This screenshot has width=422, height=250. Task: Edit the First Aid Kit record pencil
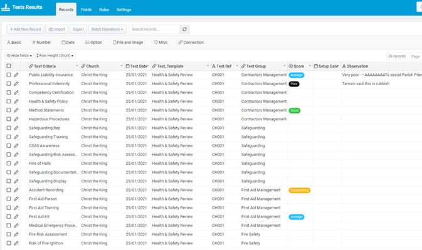coord(16,217)
